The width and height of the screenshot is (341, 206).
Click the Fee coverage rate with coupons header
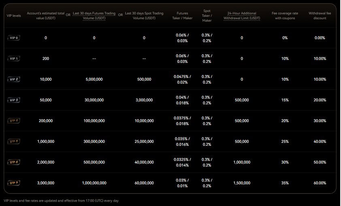click(285, 16)
